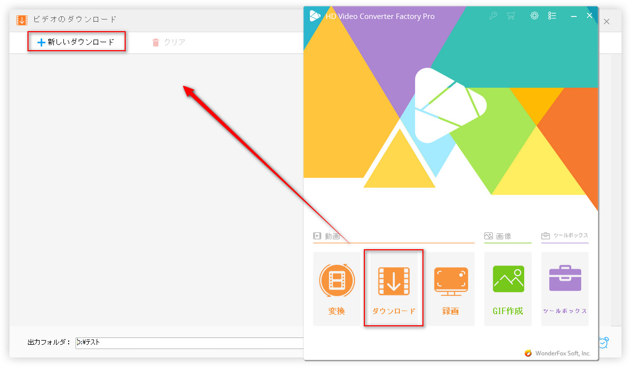
Task: Open the settings gear icon
Action: coord(534,16)
